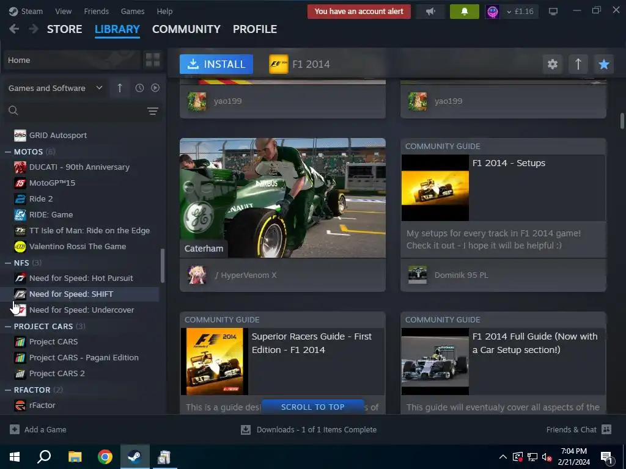626x469 pixels.
Task: Open the View menu
Action: (x=64, y=11)
